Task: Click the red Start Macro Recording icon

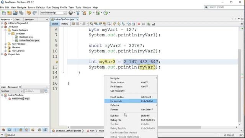Action: pos(139,24)
